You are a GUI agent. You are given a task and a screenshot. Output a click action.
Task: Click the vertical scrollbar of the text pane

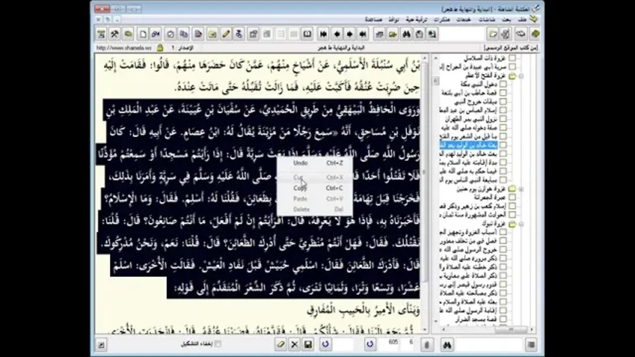click(x=424, y=193)
